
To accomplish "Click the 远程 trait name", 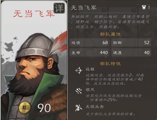I will click(x=90, y=69).
